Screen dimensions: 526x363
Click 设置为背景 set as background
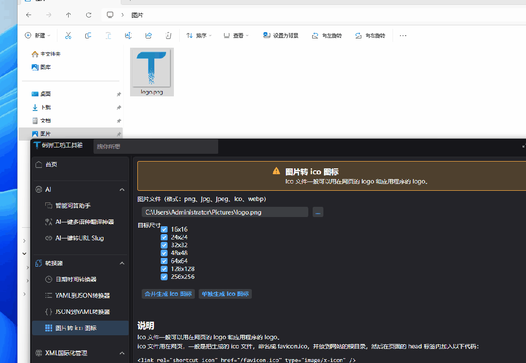281,36
